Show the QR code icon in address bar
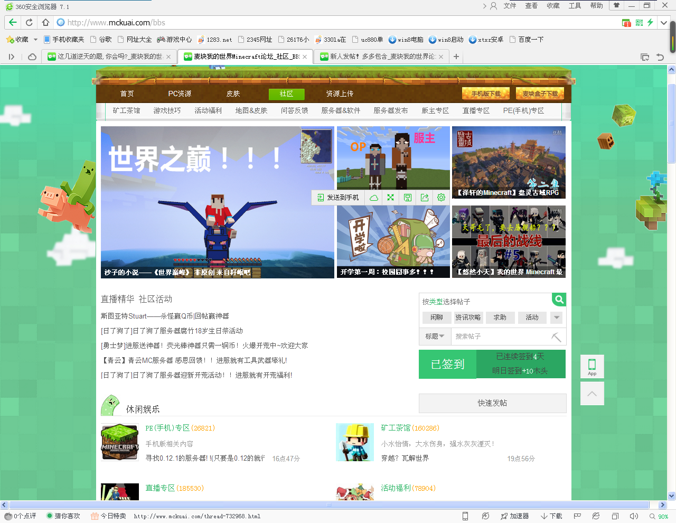This screenshot has width=676, height=523. tap(639, 22)
